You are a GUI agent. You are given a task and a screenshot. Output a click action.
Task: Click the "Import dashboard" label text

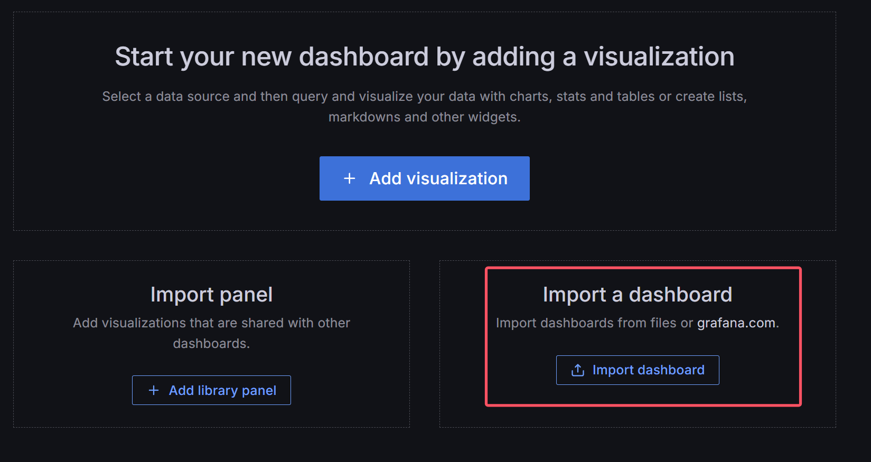[x=648, y=370]
